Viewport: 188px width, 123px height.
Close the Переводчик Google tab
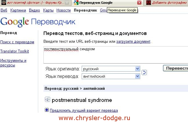coord(139,3)
